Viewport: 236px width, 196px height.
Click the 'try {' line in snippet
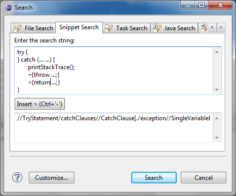22,52
